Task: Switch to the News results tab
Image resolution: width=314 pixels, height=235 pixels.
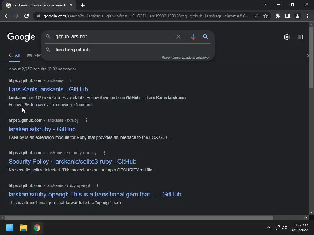Action: point(34,55)
